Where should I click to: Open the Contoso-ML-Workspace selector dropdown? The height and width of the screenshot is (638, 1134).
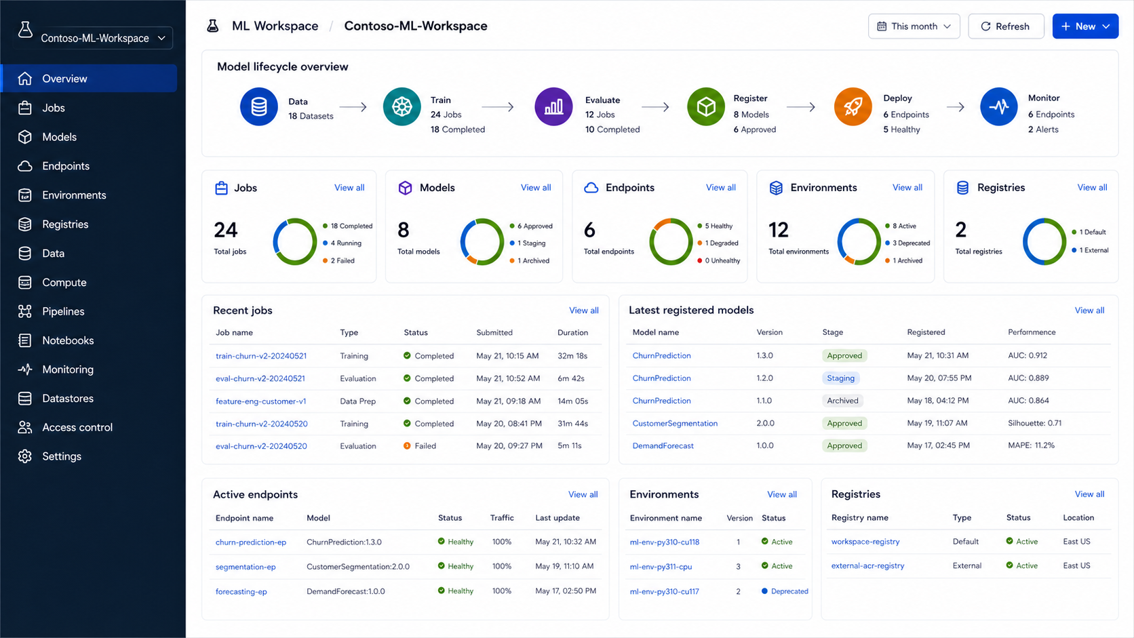[x=102, y=38]
